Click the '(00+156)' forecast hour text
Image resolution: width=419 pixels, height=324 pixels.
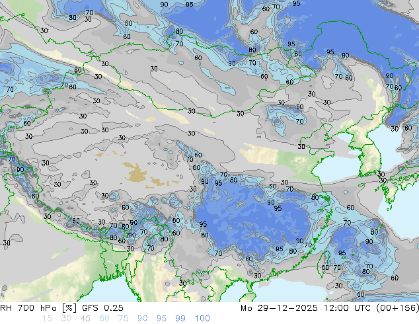click(398, 308)
